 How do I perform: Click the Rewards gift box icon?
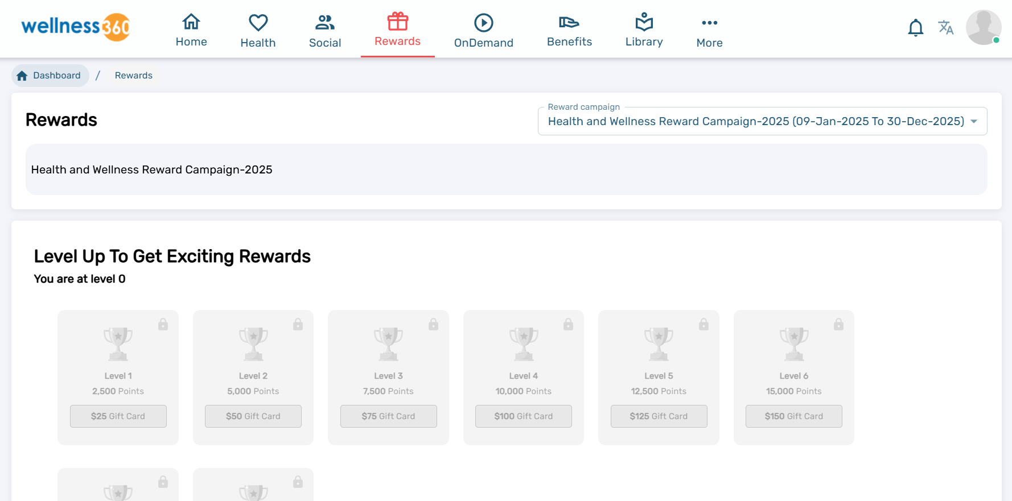398,21
